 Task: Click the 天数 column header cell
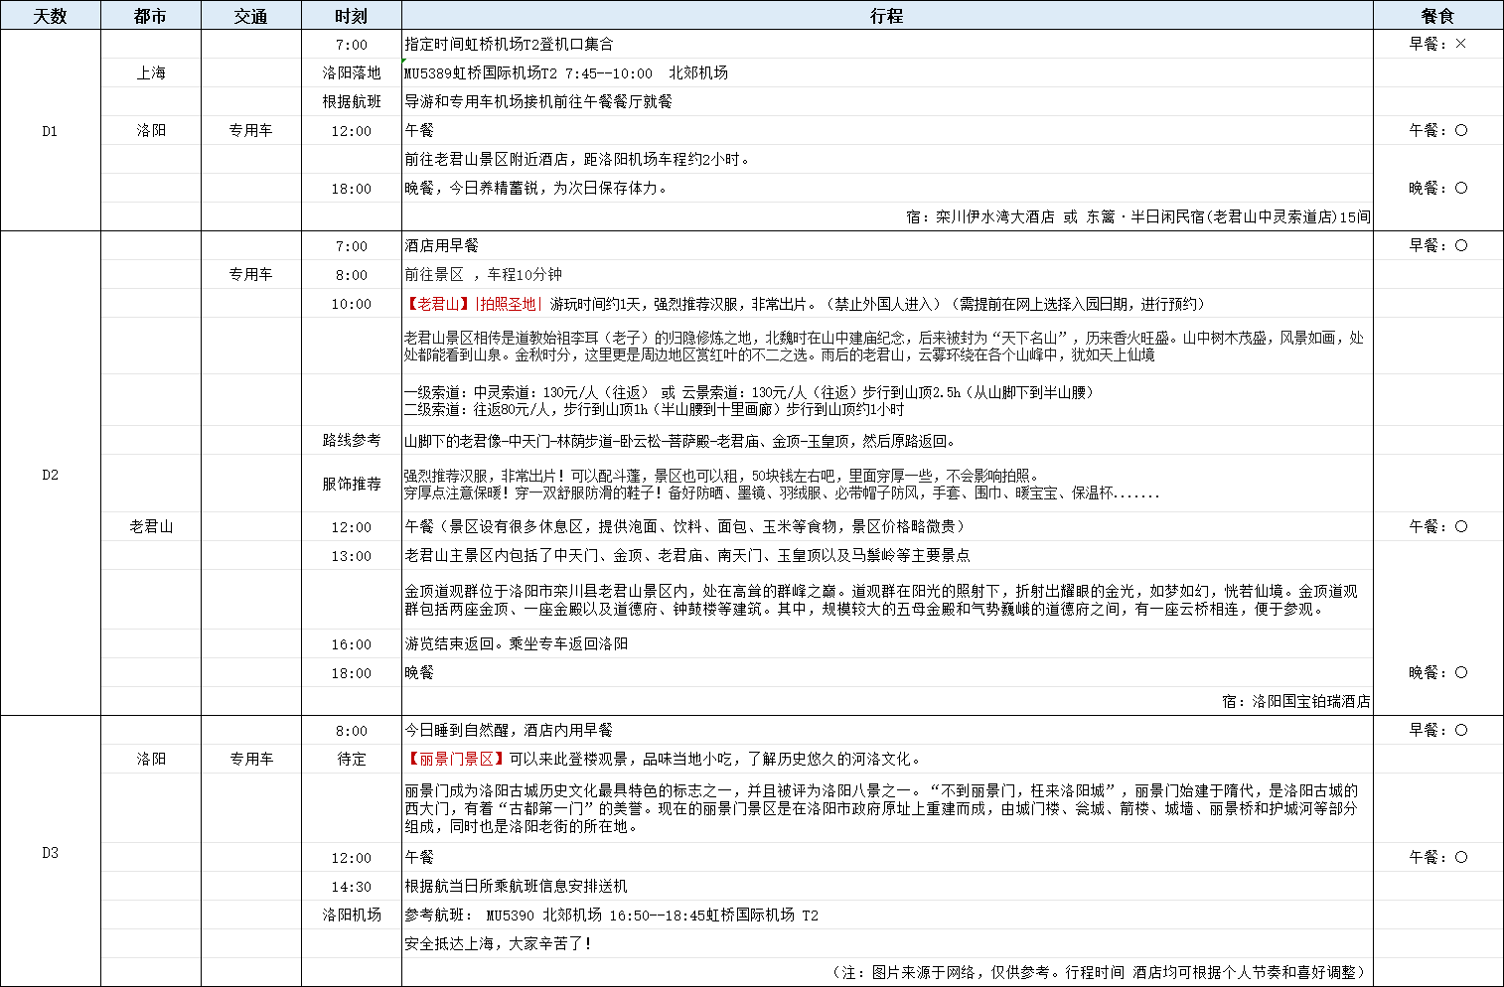[x=50, y=16]
